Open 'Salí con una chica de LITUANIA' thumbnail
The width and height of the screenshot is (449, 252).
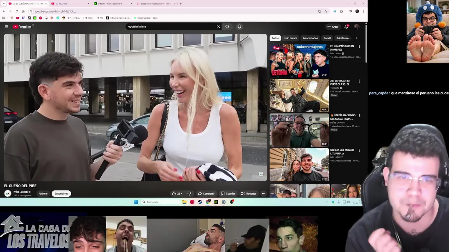pos(299,164)
